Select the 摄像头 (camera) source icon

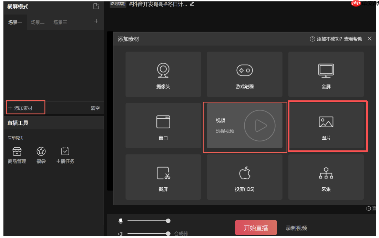point(163,74)
